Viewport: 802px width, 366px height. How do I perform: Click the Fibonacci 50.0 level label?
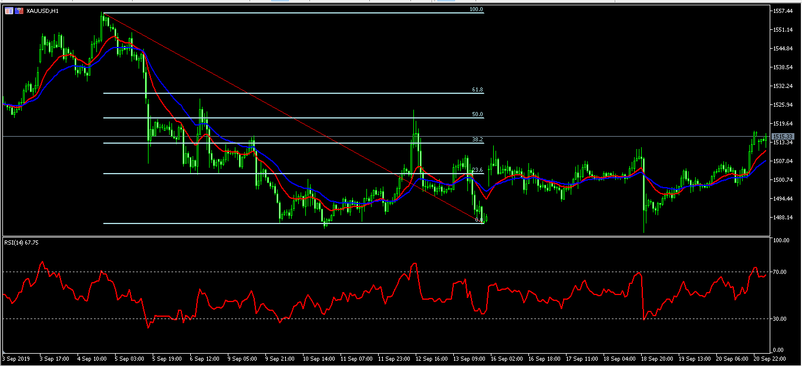pos(477,114)
